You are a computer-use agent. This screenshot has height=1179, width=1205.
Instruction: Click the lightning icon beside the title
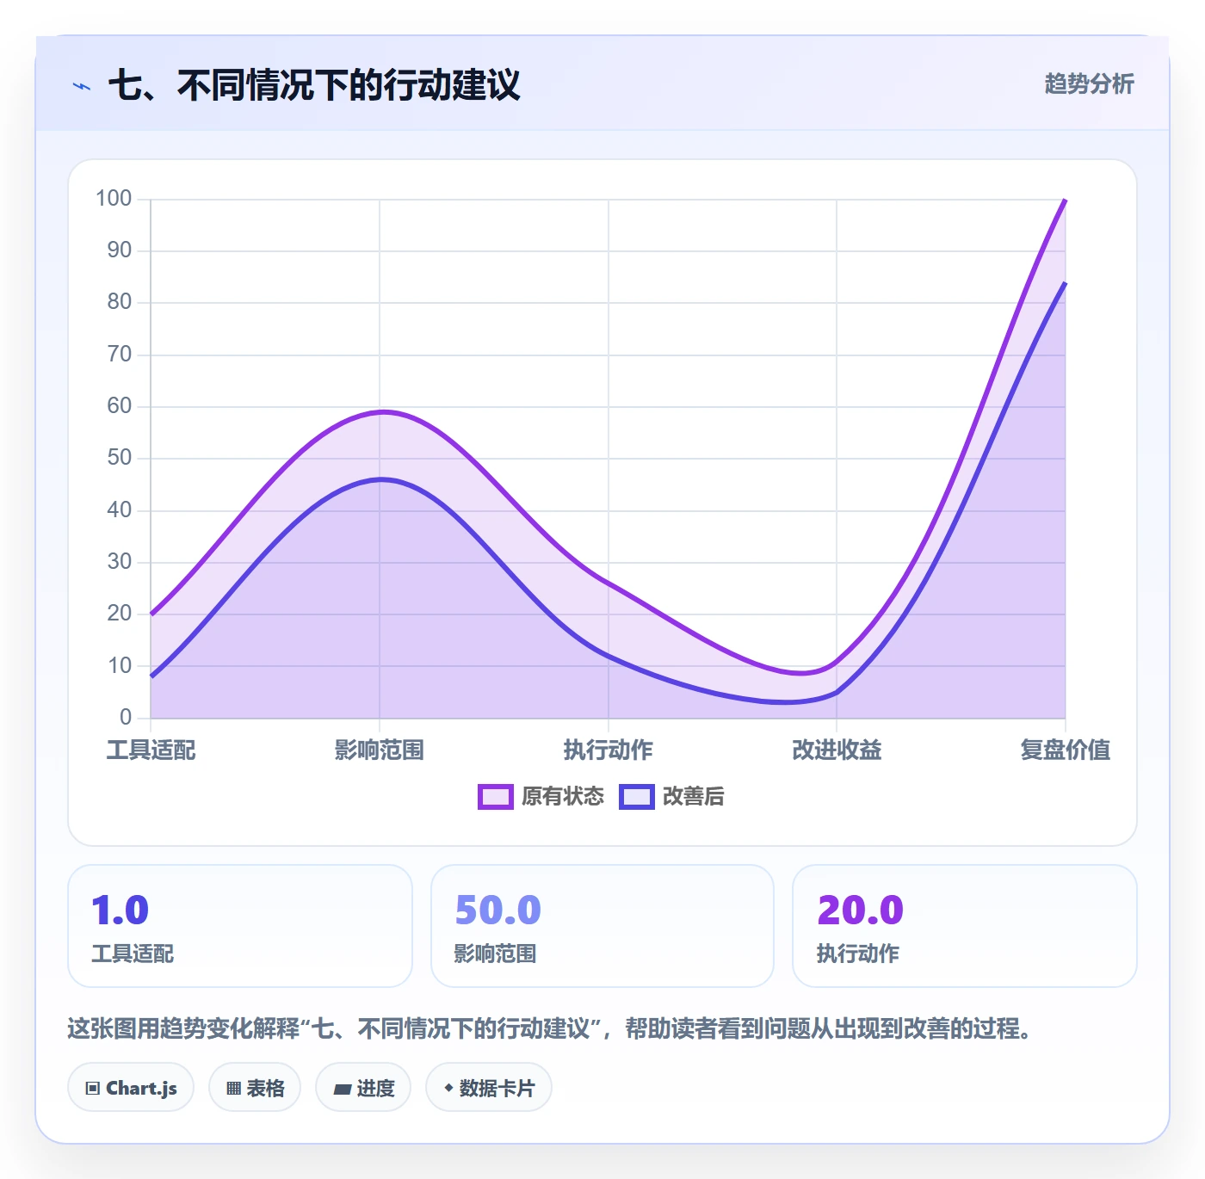82,86
